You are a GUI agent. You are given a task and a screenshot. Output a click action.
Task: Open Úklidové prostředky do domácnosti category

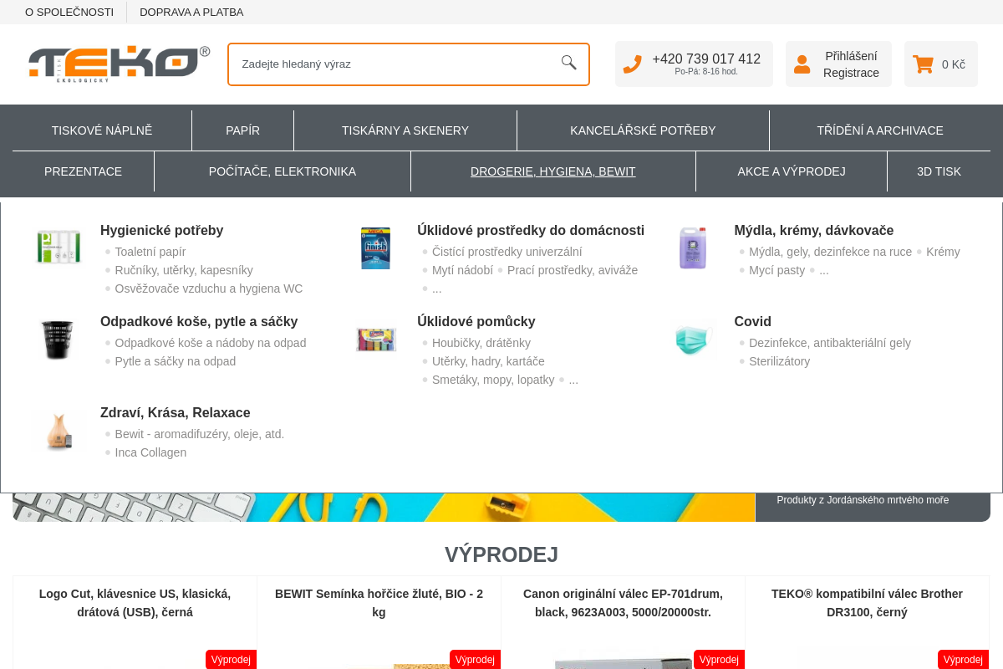point(531,230)
